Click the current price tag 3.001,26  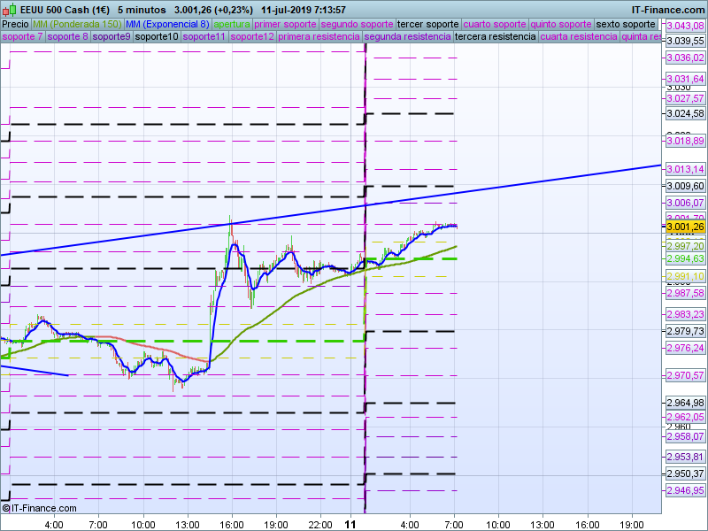[685, 227]
